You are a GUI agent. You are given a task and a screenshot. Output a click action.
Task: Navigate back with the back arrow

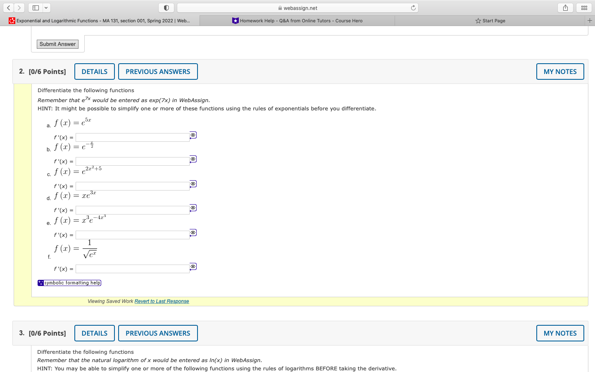8,7
